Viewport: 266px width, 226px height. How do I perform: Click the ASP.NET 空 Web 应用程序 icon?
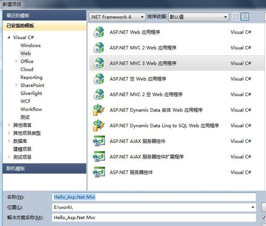(99, 79)
